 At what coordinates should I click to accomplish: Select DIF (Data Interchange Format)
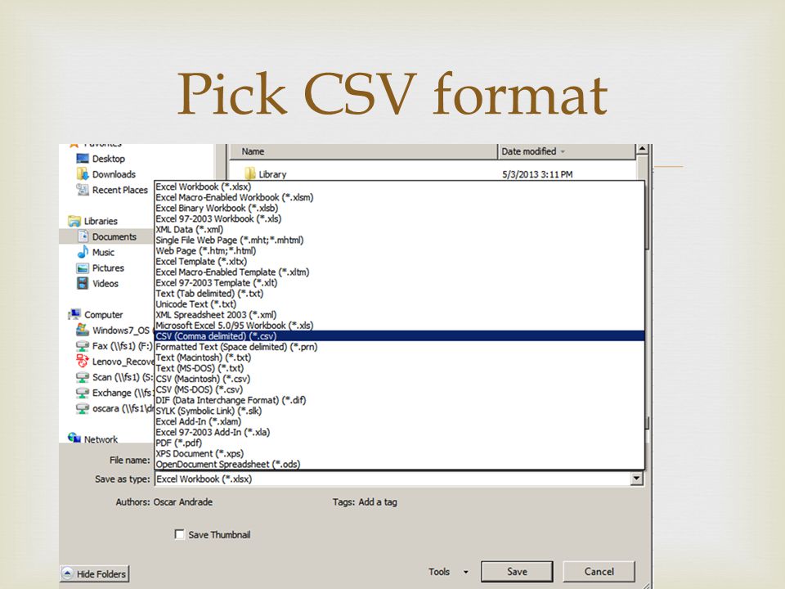coord(399,400)
